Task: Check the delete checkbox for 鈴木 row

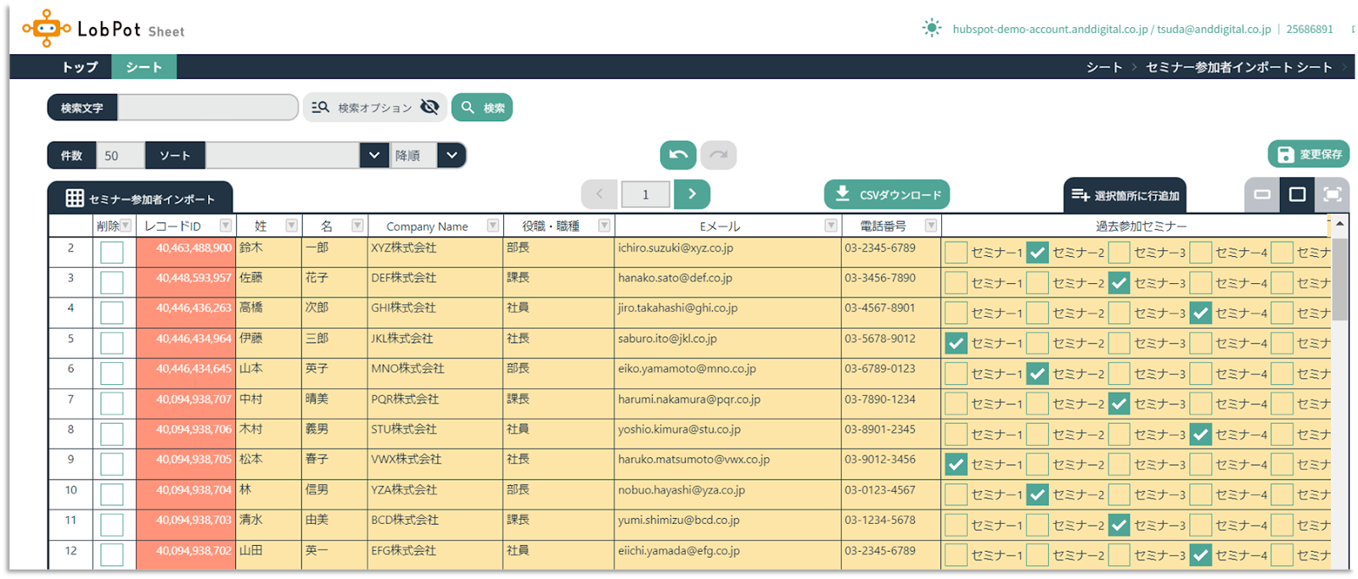Action: pyautogui.click(x=112, y=252)
